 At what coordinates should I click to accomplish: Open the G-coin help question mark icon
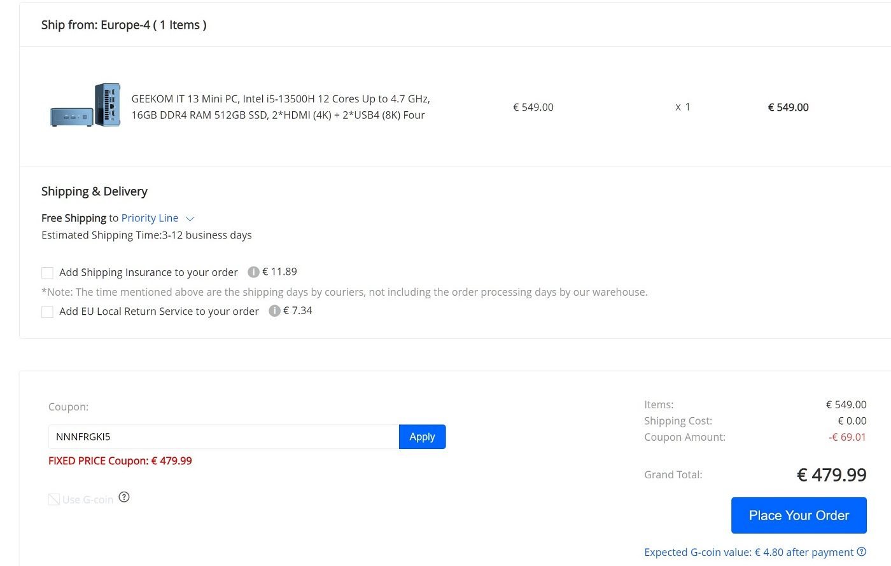pyautogui.click(x=124, y=497)
